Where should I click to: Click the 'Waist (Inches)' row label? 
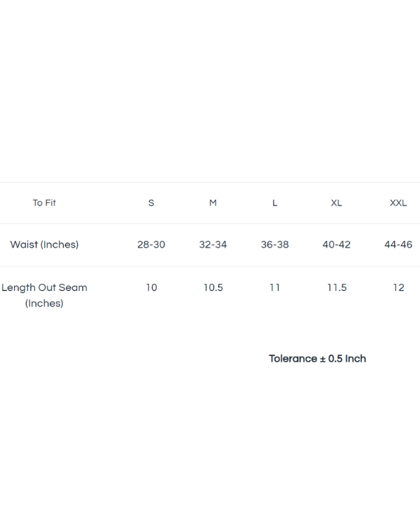coord(44,245)
